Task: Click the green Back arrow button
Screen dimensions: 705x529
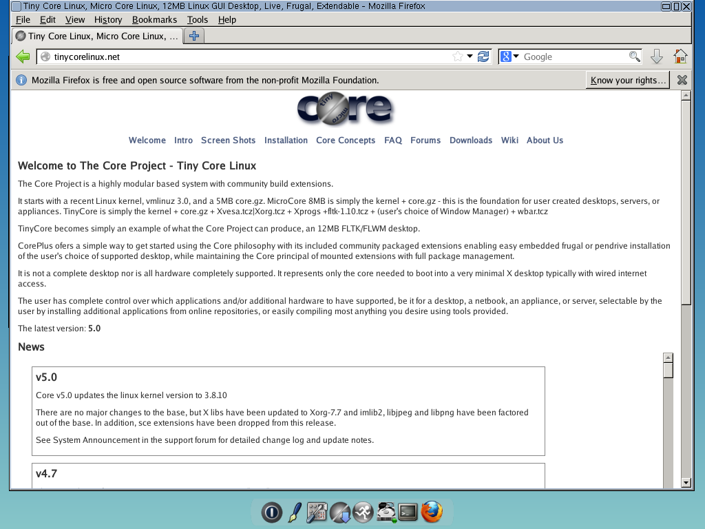Action: pyautogui.click(x=23, y=56)
